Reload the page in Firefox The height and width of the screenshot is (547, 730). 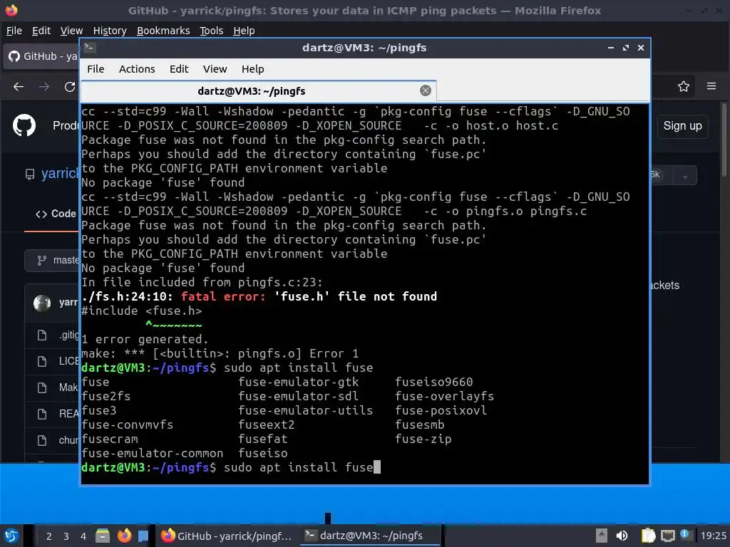point(70,86)
